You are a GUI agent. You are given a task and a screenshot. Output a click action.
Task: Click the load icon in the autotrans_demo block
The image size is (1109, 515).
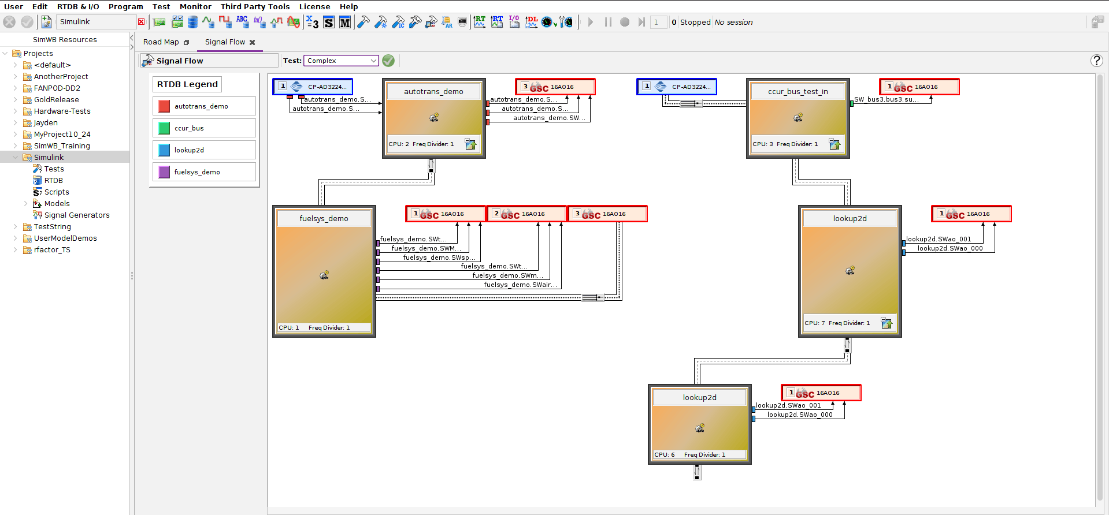pyautogui.click(x=470, y=144)
